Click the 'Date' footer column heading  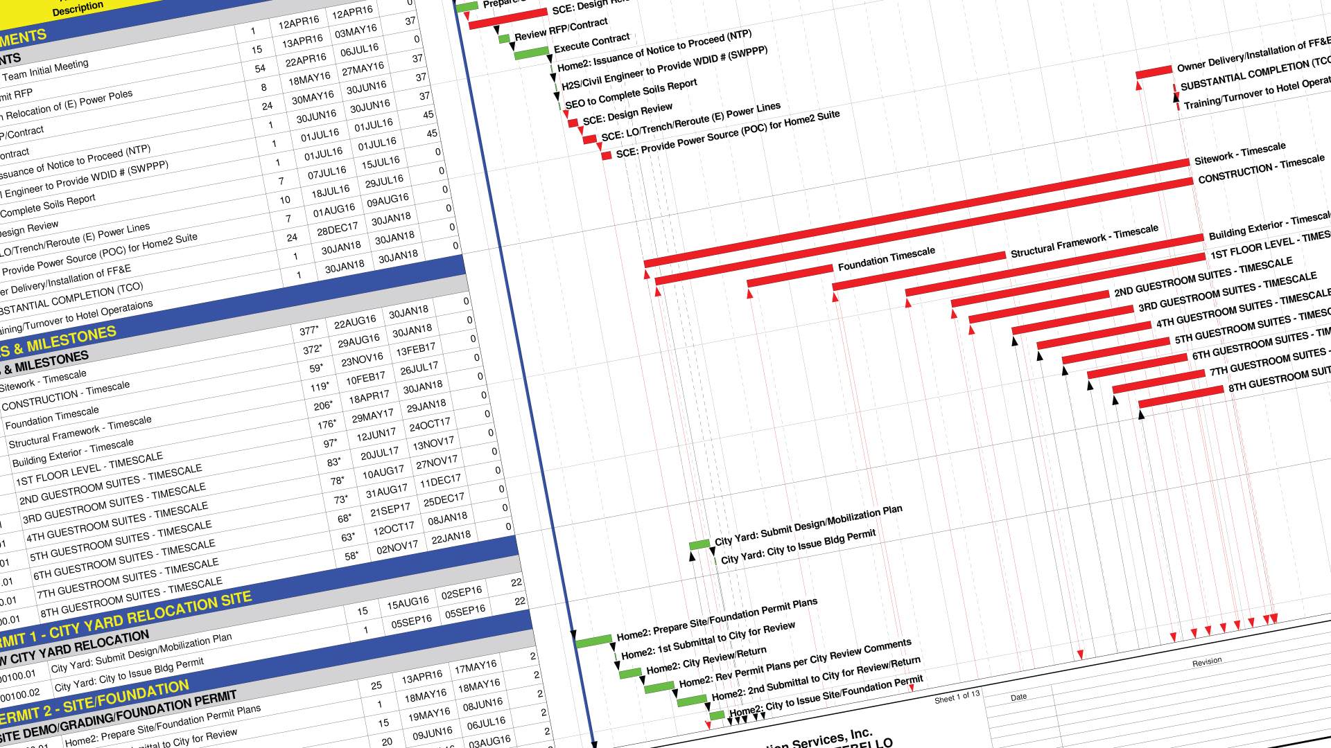(x=1019, y=697)
